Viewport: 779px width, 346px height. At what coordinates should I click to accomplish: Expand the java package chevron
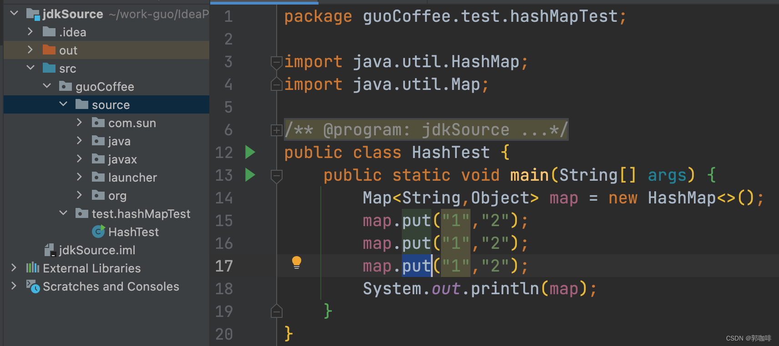[80, 140]
